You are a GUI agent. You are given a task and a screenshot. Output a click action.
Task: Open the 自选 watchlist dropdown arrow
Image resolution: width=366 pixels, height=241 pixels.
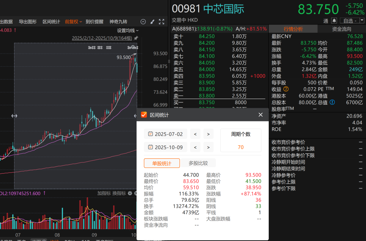(362, 21)
